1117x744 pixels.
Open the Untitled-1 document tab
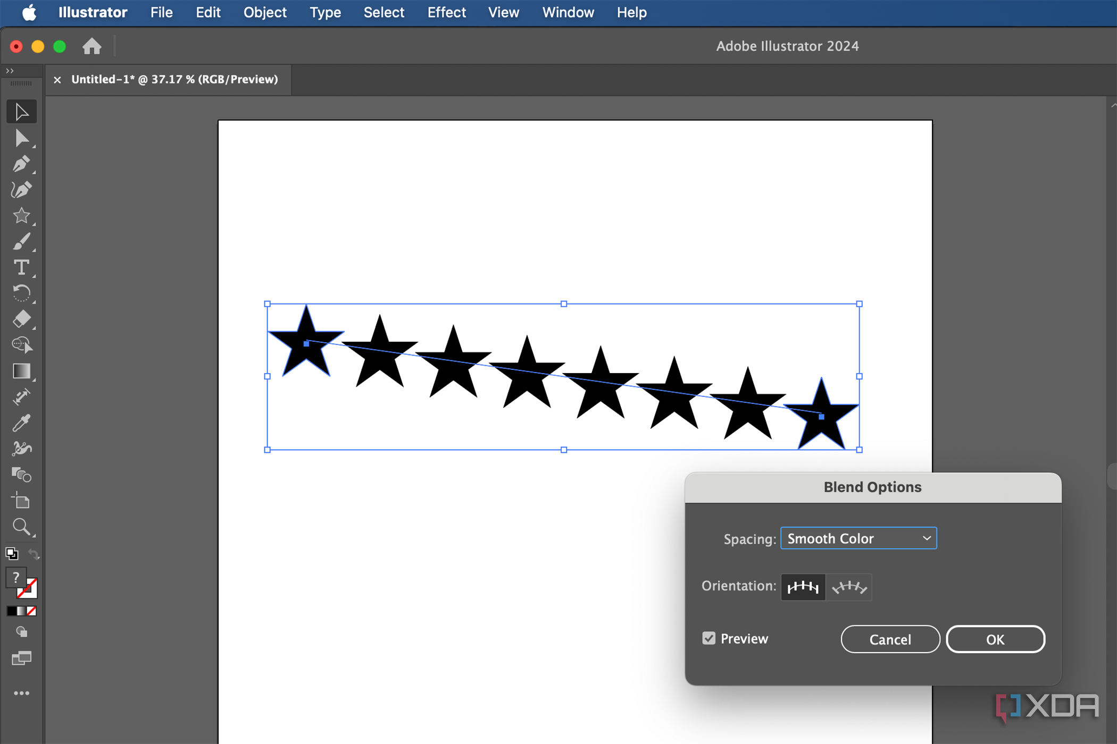pos(174,79)
